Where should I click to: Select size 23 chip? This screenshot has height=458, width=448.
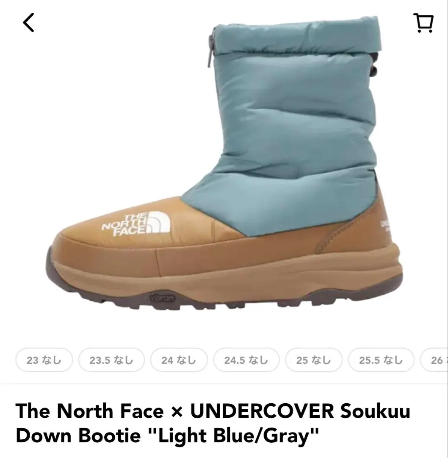click(x=44, y=360)
